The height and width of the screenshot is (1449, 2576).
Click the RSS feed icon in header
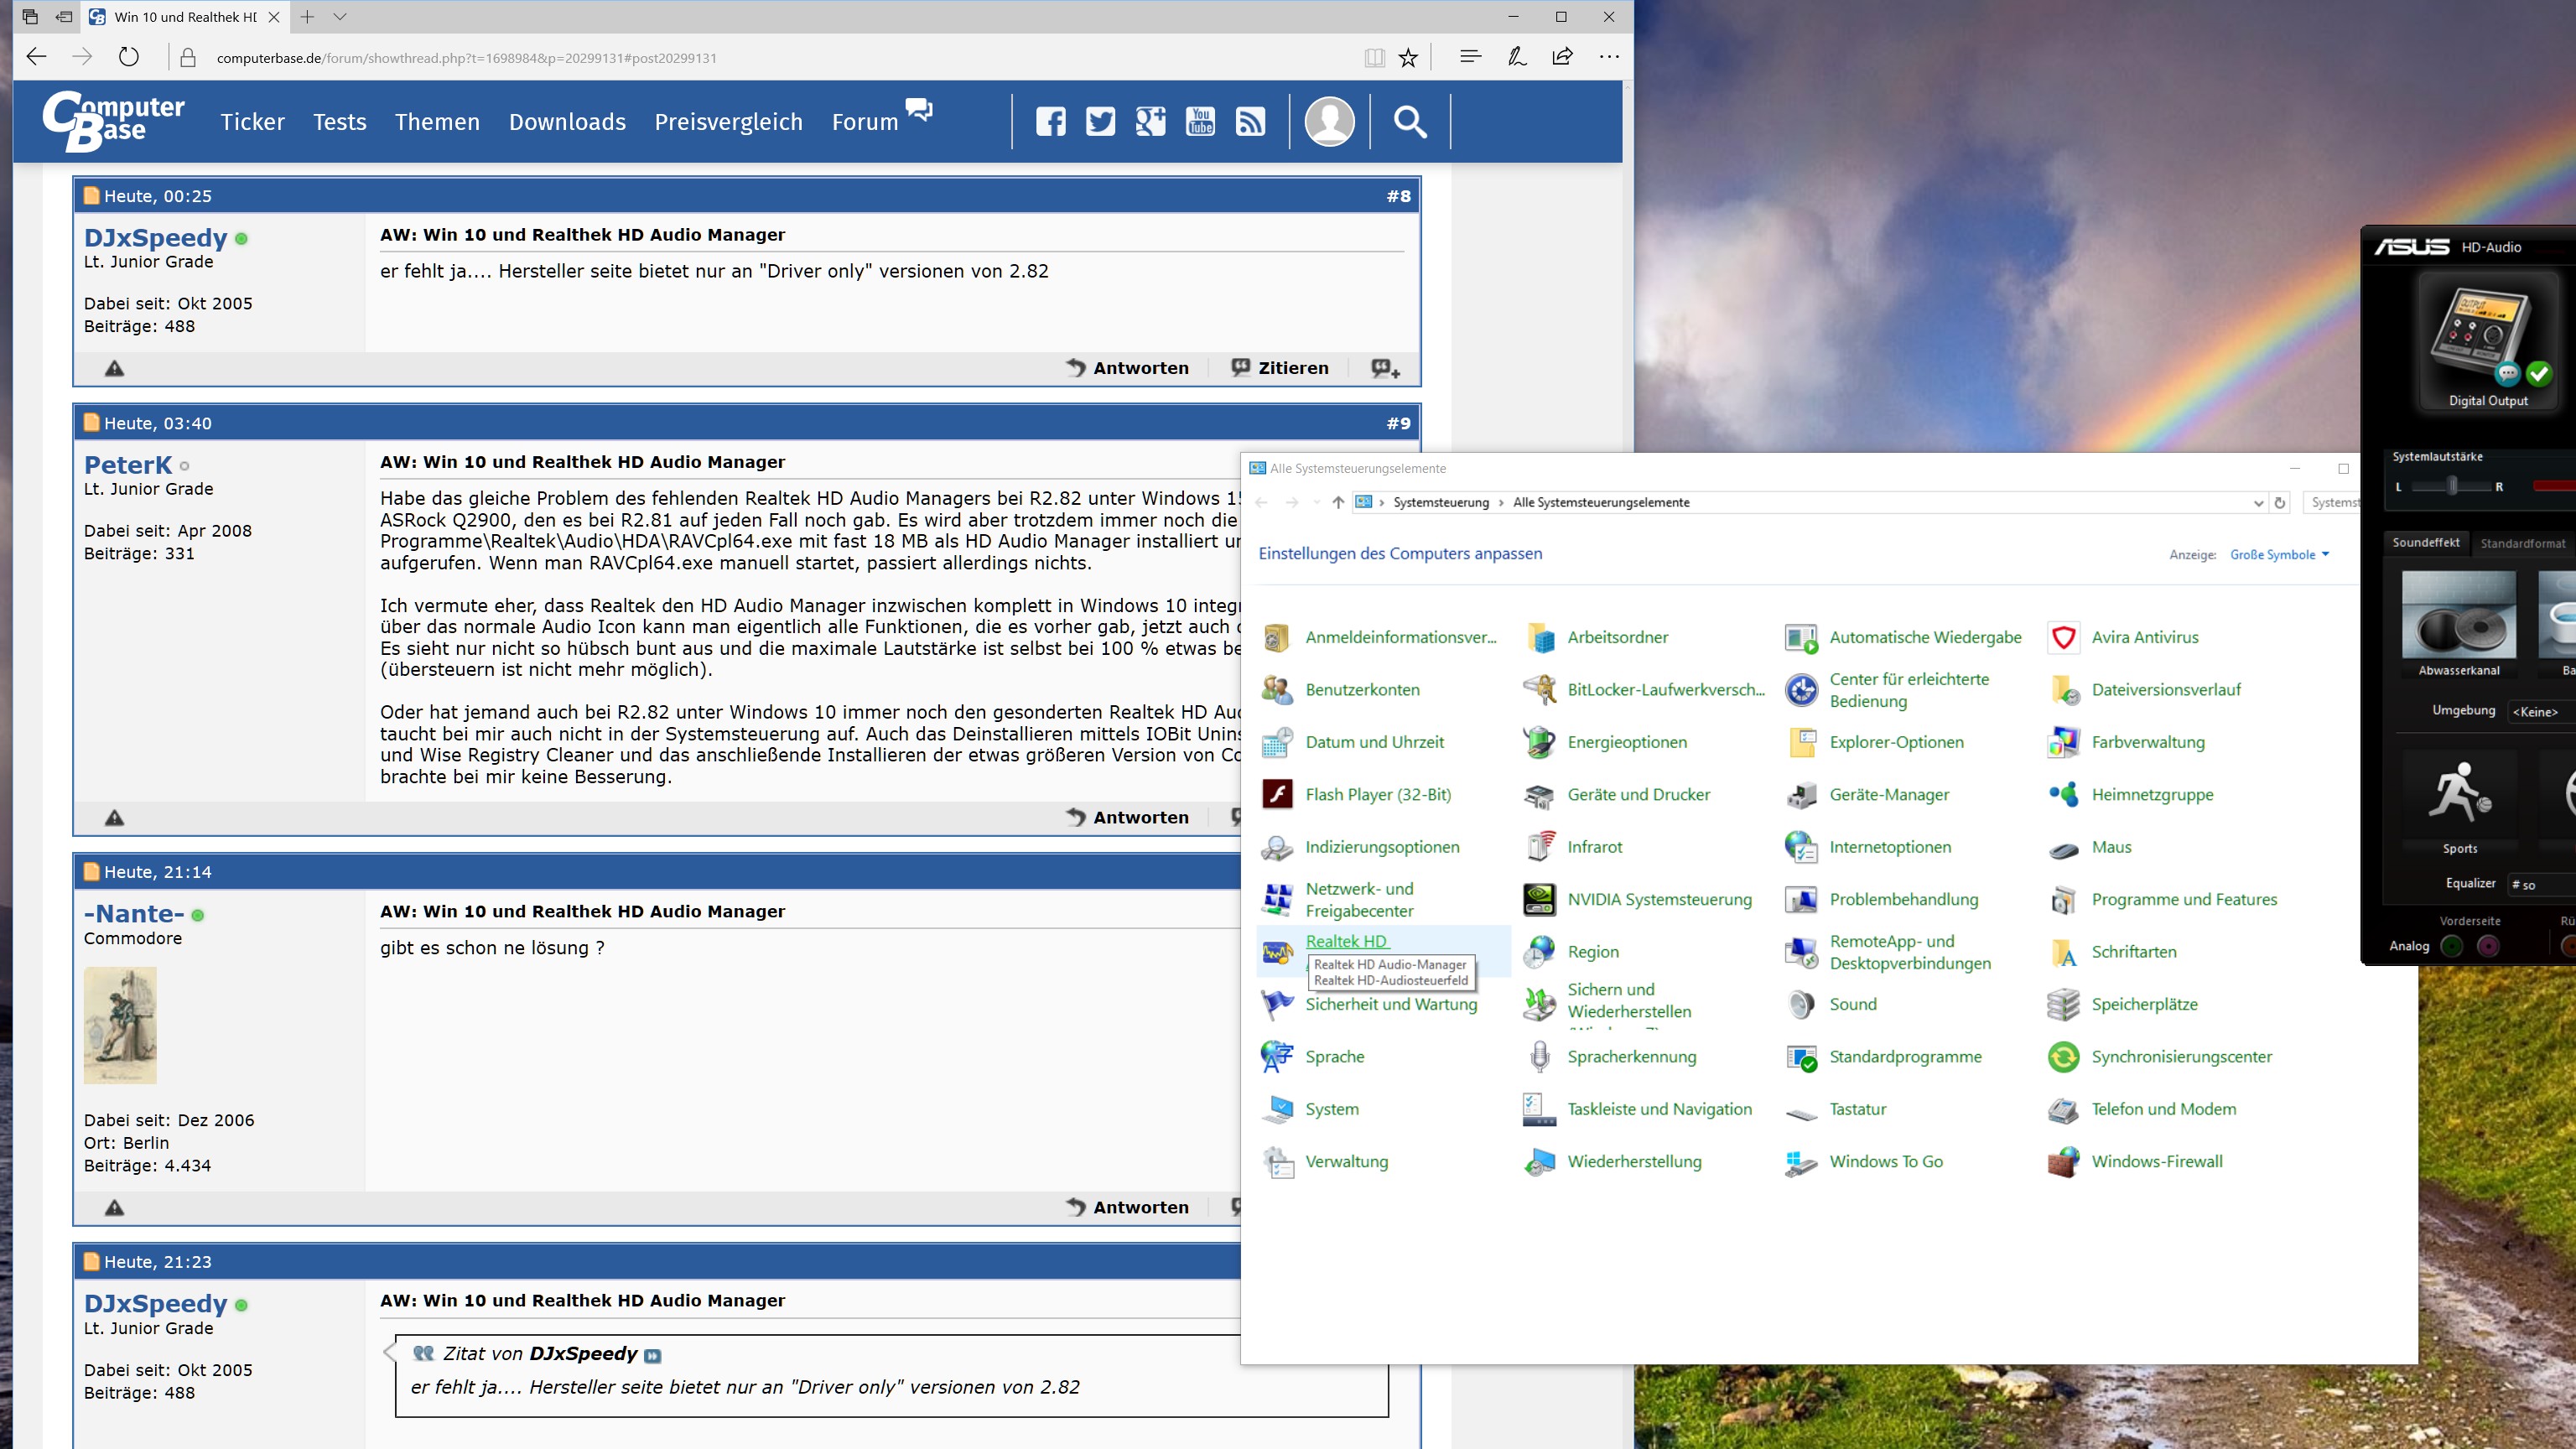coord(1250,122)
